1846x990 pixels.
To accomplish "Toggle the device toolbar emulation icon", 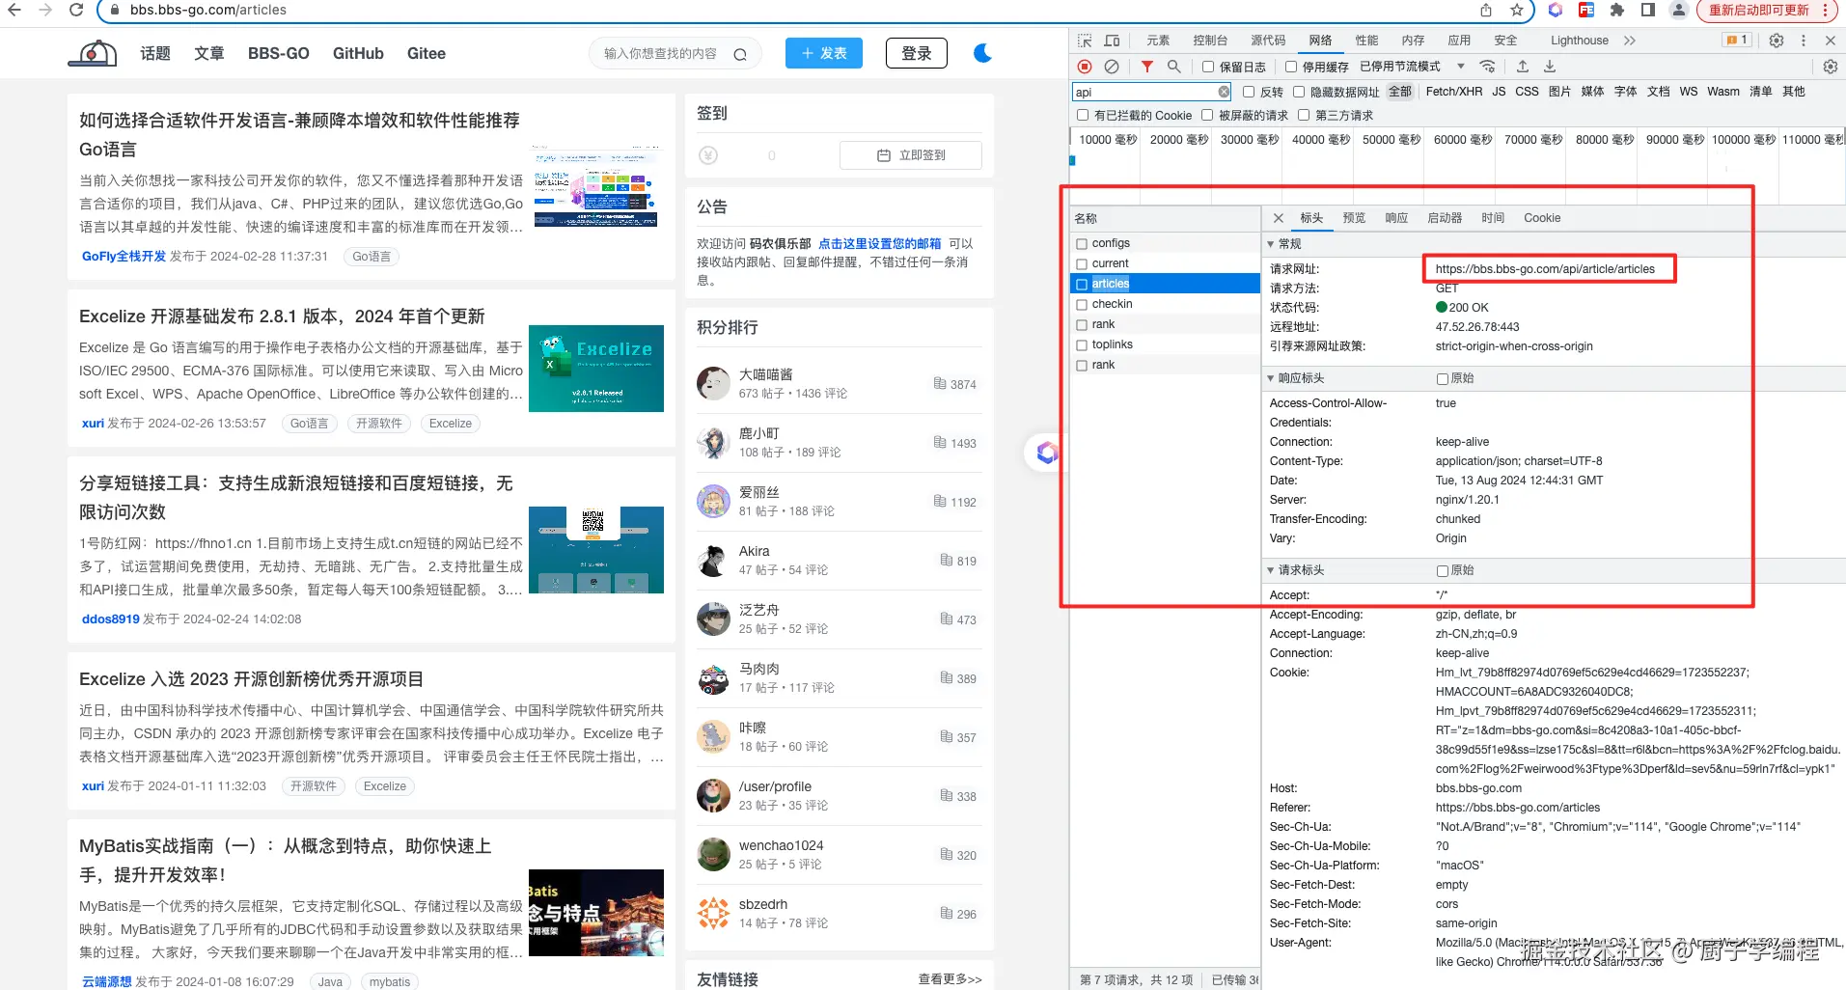I will [1111, 40].
